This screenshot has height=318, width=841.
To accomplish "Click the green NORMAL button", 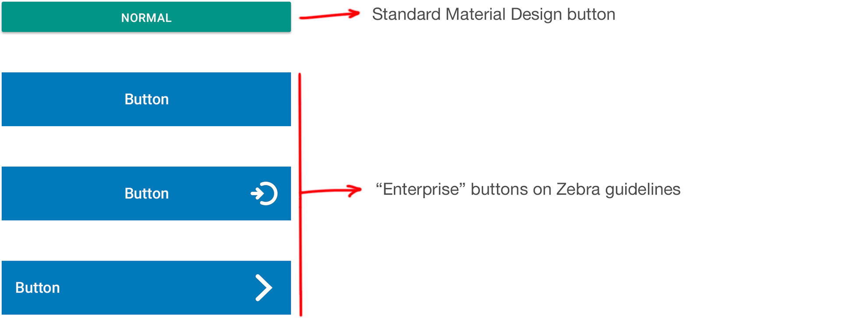I will coord(146,17).
